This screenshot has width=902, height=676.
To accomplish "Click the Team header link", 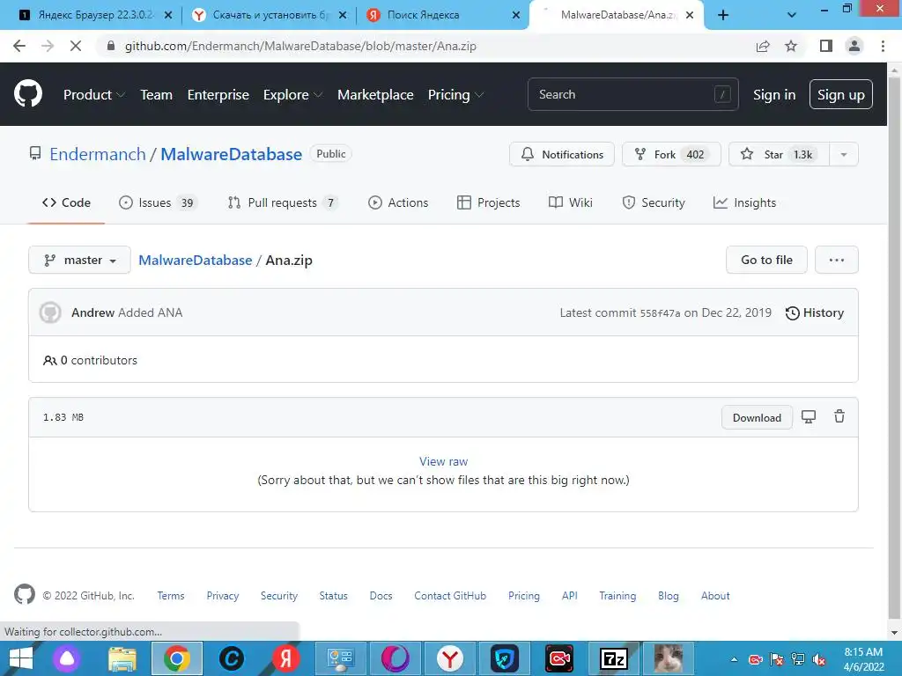I will coord(156,94).
